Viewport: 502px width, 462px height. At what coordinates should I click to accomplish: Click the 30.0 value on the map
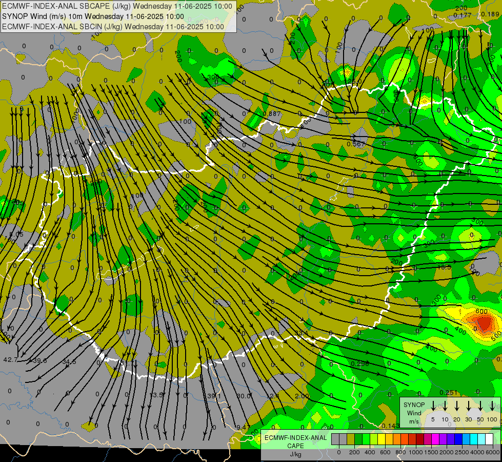click(244, 396)
